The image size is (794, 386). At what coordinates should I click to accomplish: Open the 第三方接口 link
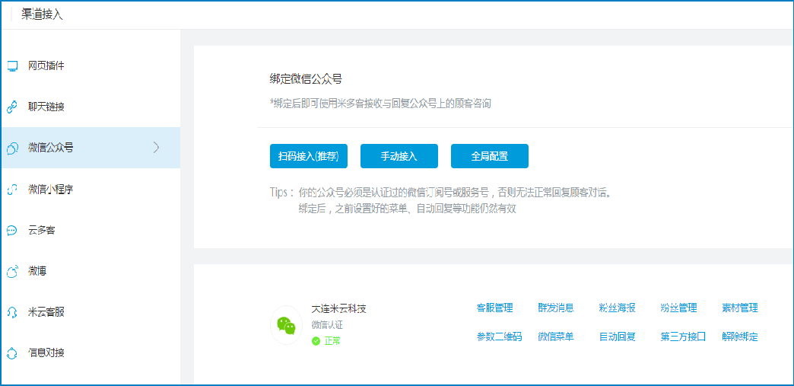683,337
